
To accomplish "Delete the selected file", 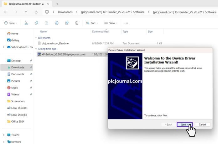I will pos(77,23).
